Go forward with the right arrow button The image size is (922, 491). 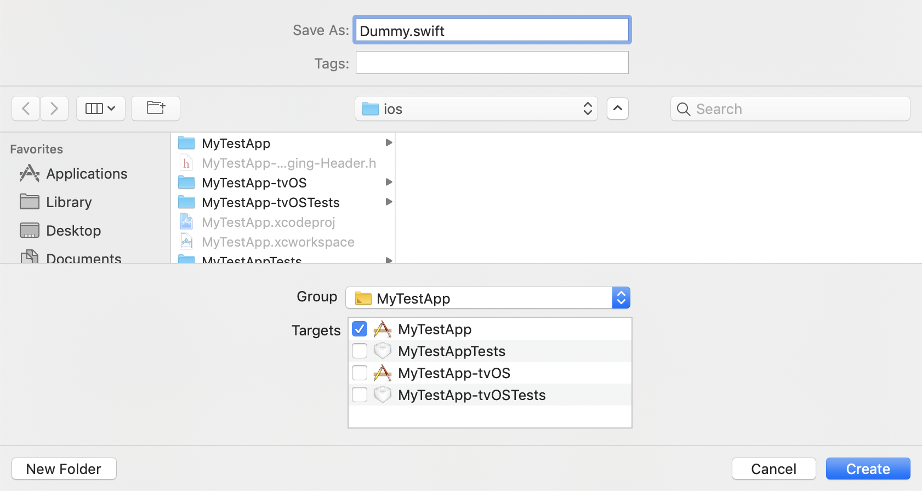pyautogui.click(x=54, y=109)
